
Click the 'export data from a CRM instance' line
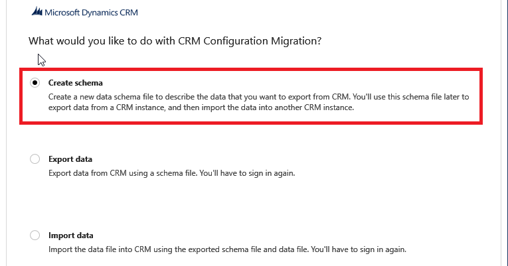tap(201, 107)
